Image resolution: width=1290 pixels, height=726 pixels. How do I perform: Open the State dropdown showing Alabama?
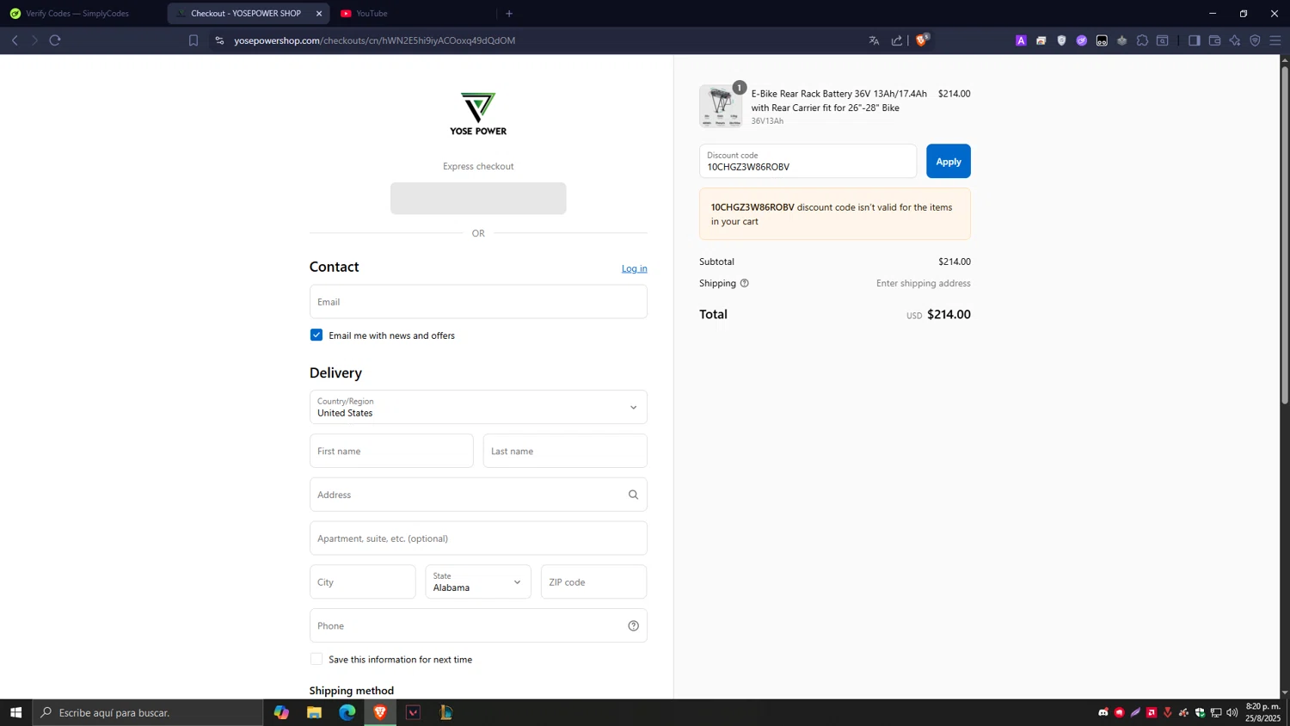(x=478, y=581)
